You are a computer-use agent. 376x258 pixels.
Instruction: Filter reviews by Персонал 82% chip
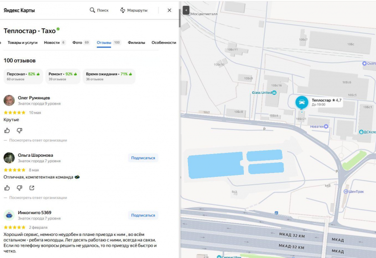23,76
